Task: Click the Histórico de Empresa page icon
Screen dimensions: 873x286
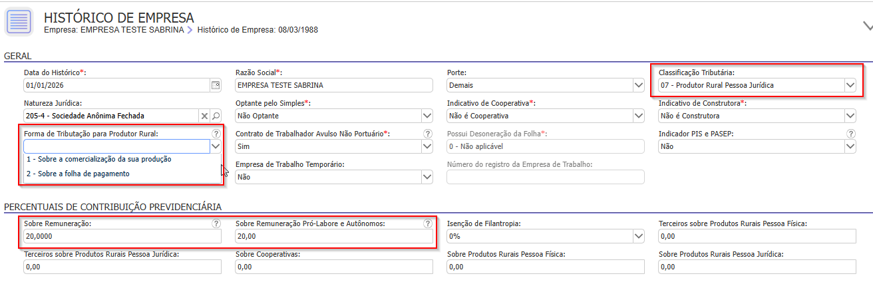Action: [x=20, y=22]
